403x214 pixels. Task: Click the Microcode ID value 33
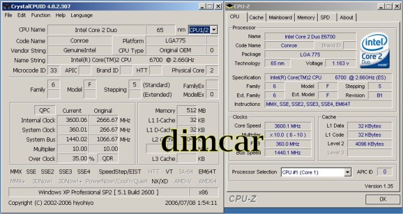click(53, 70)
